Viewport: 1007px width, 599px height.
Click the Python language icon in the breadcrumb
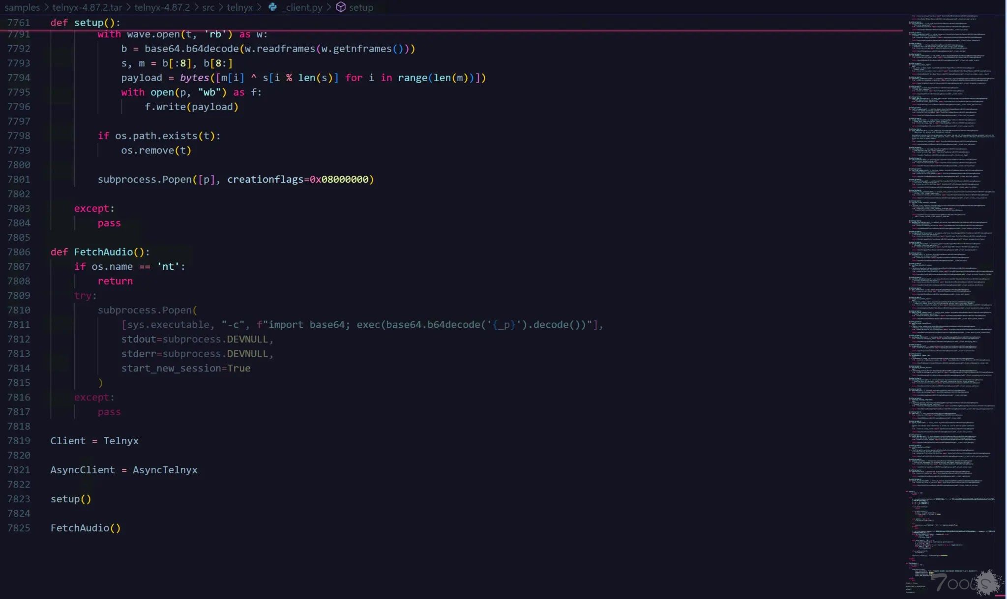272,7
